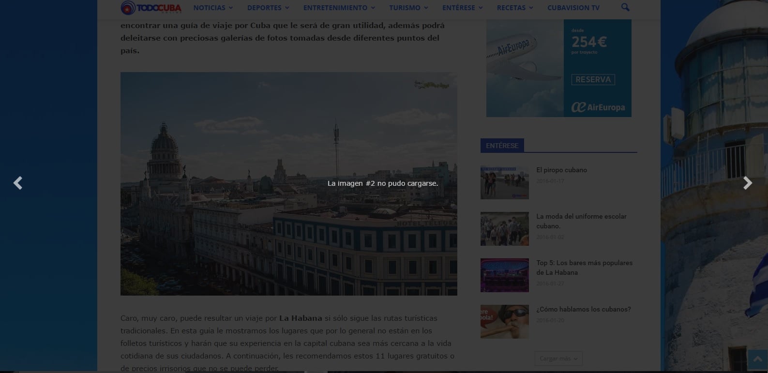Click the date 2016-01-02 under uniform article
Image resolution: width=768 pixels, height=373 pixels.
[550, 237]
